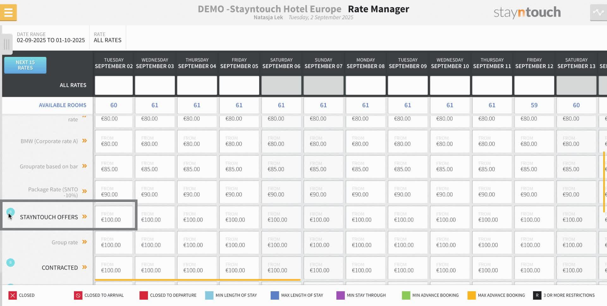The image size is (607, 306).
Task: Click available rooms 60 for September 02
Action: pyautogui.click(x=114, y=105)
